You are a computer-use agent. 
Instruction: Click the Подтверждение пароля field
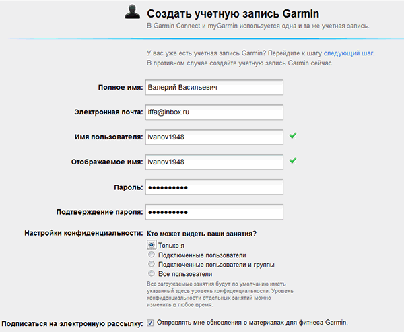[214, 212]
